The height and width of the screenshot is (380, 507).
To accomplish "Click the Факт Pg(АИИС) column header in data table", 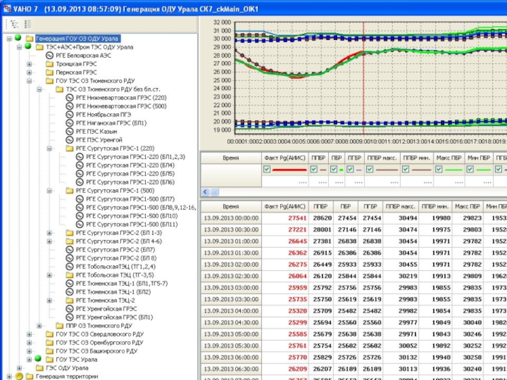I will (x=284, y=206).
